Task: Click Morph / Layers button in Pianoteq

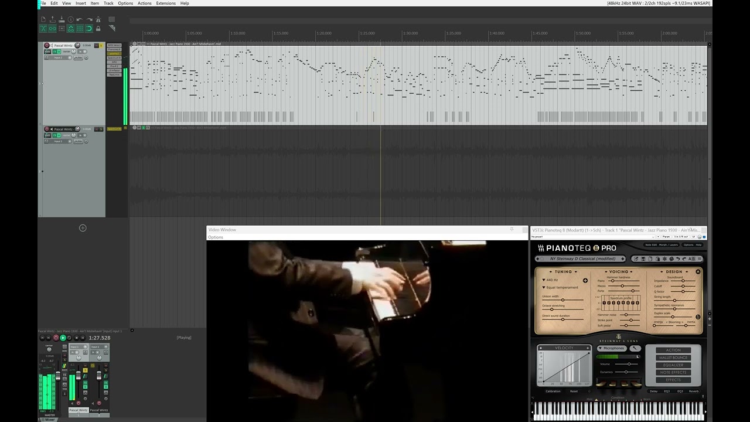Action: tap(669, 245)
